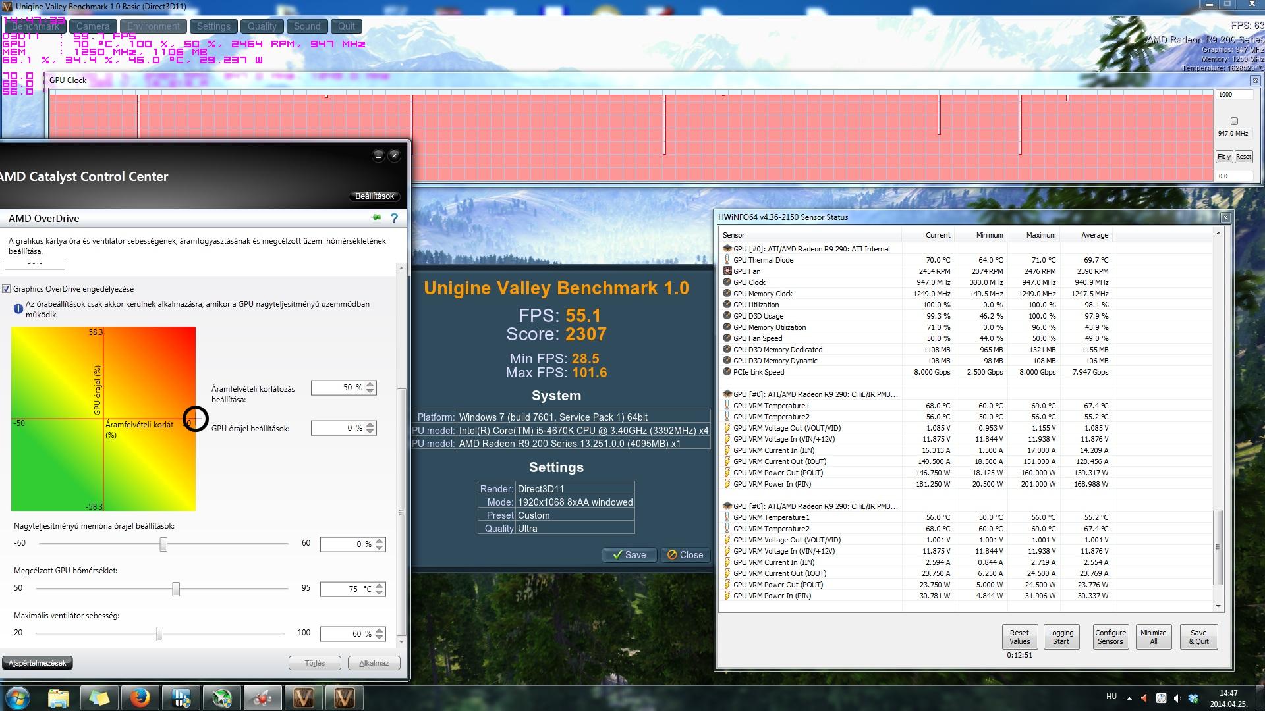This screenshot has height=711, width=1265.
Task: Open the Benchmark menu in Valley
Action: pos(36,26)
